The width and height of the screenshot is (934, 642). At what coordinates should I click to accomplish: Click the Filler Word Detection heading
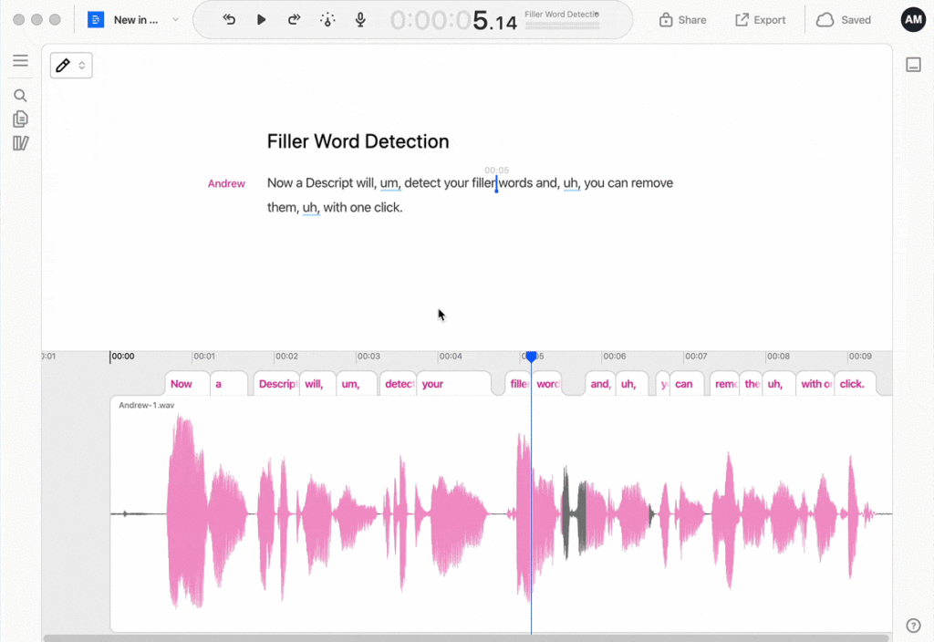(358, 141)
